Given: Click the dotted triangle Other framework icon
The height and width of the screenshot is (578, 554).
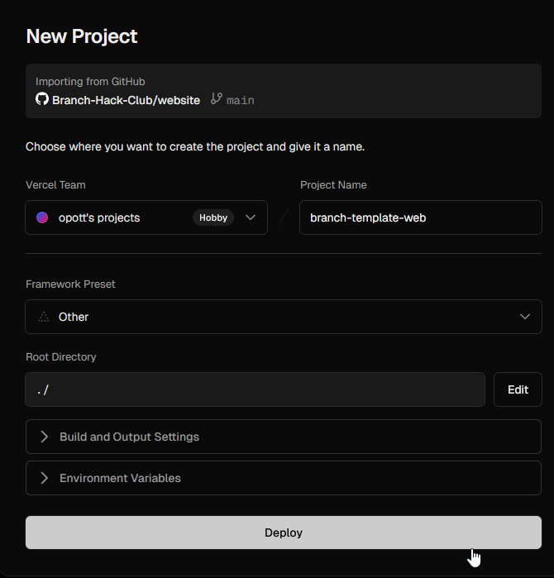Looking at the screenshot, I should pos(44,317).
